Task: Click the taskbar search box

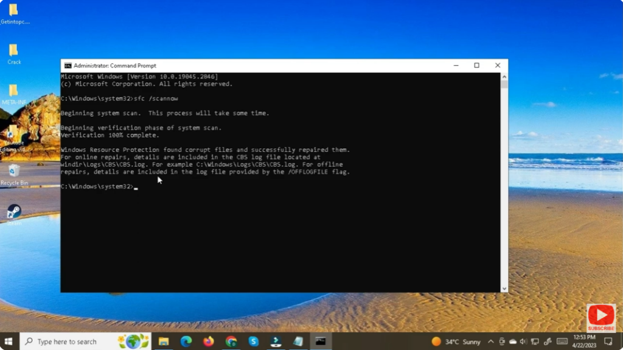Action: (x=73, y=341)
